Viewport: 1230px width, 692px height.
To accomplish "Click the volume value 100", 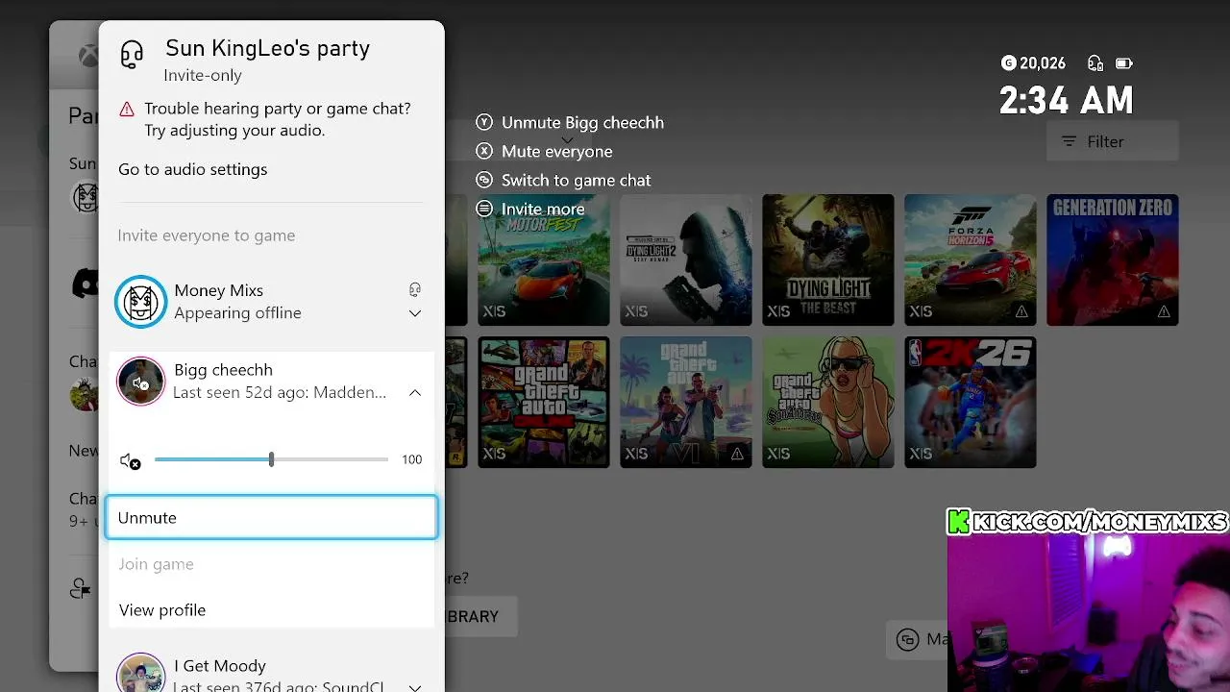I will tap(411, 459).
